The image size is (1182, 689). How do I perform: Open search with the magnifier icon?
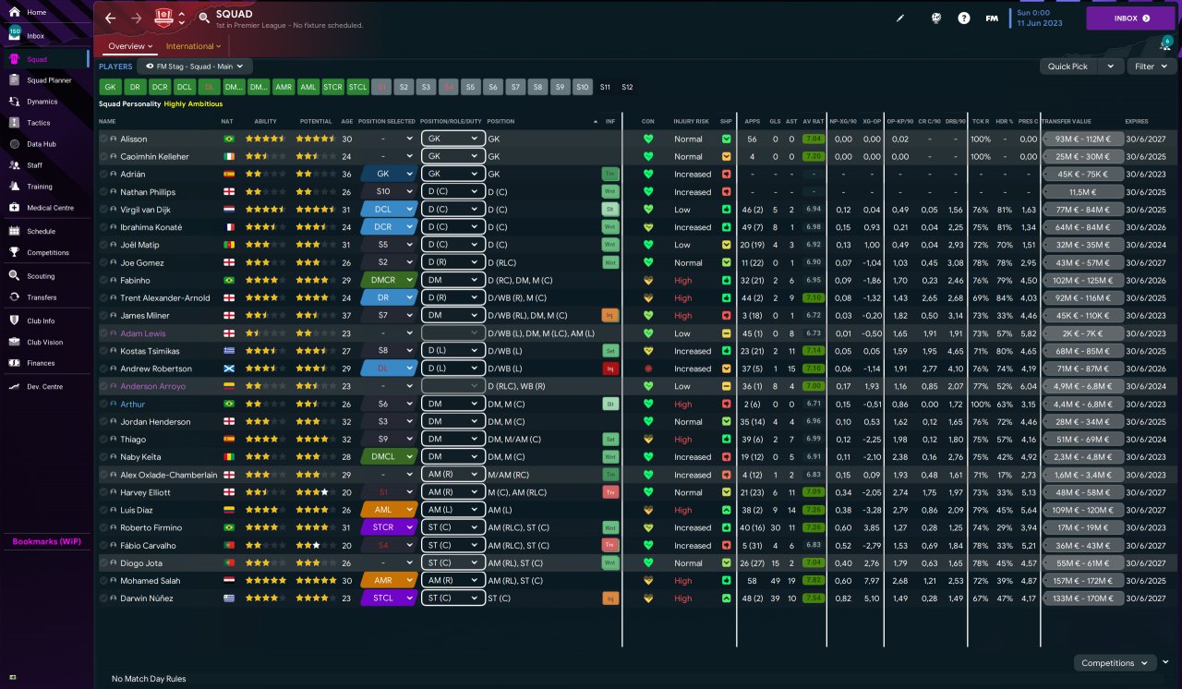click(x=203, y=18)
